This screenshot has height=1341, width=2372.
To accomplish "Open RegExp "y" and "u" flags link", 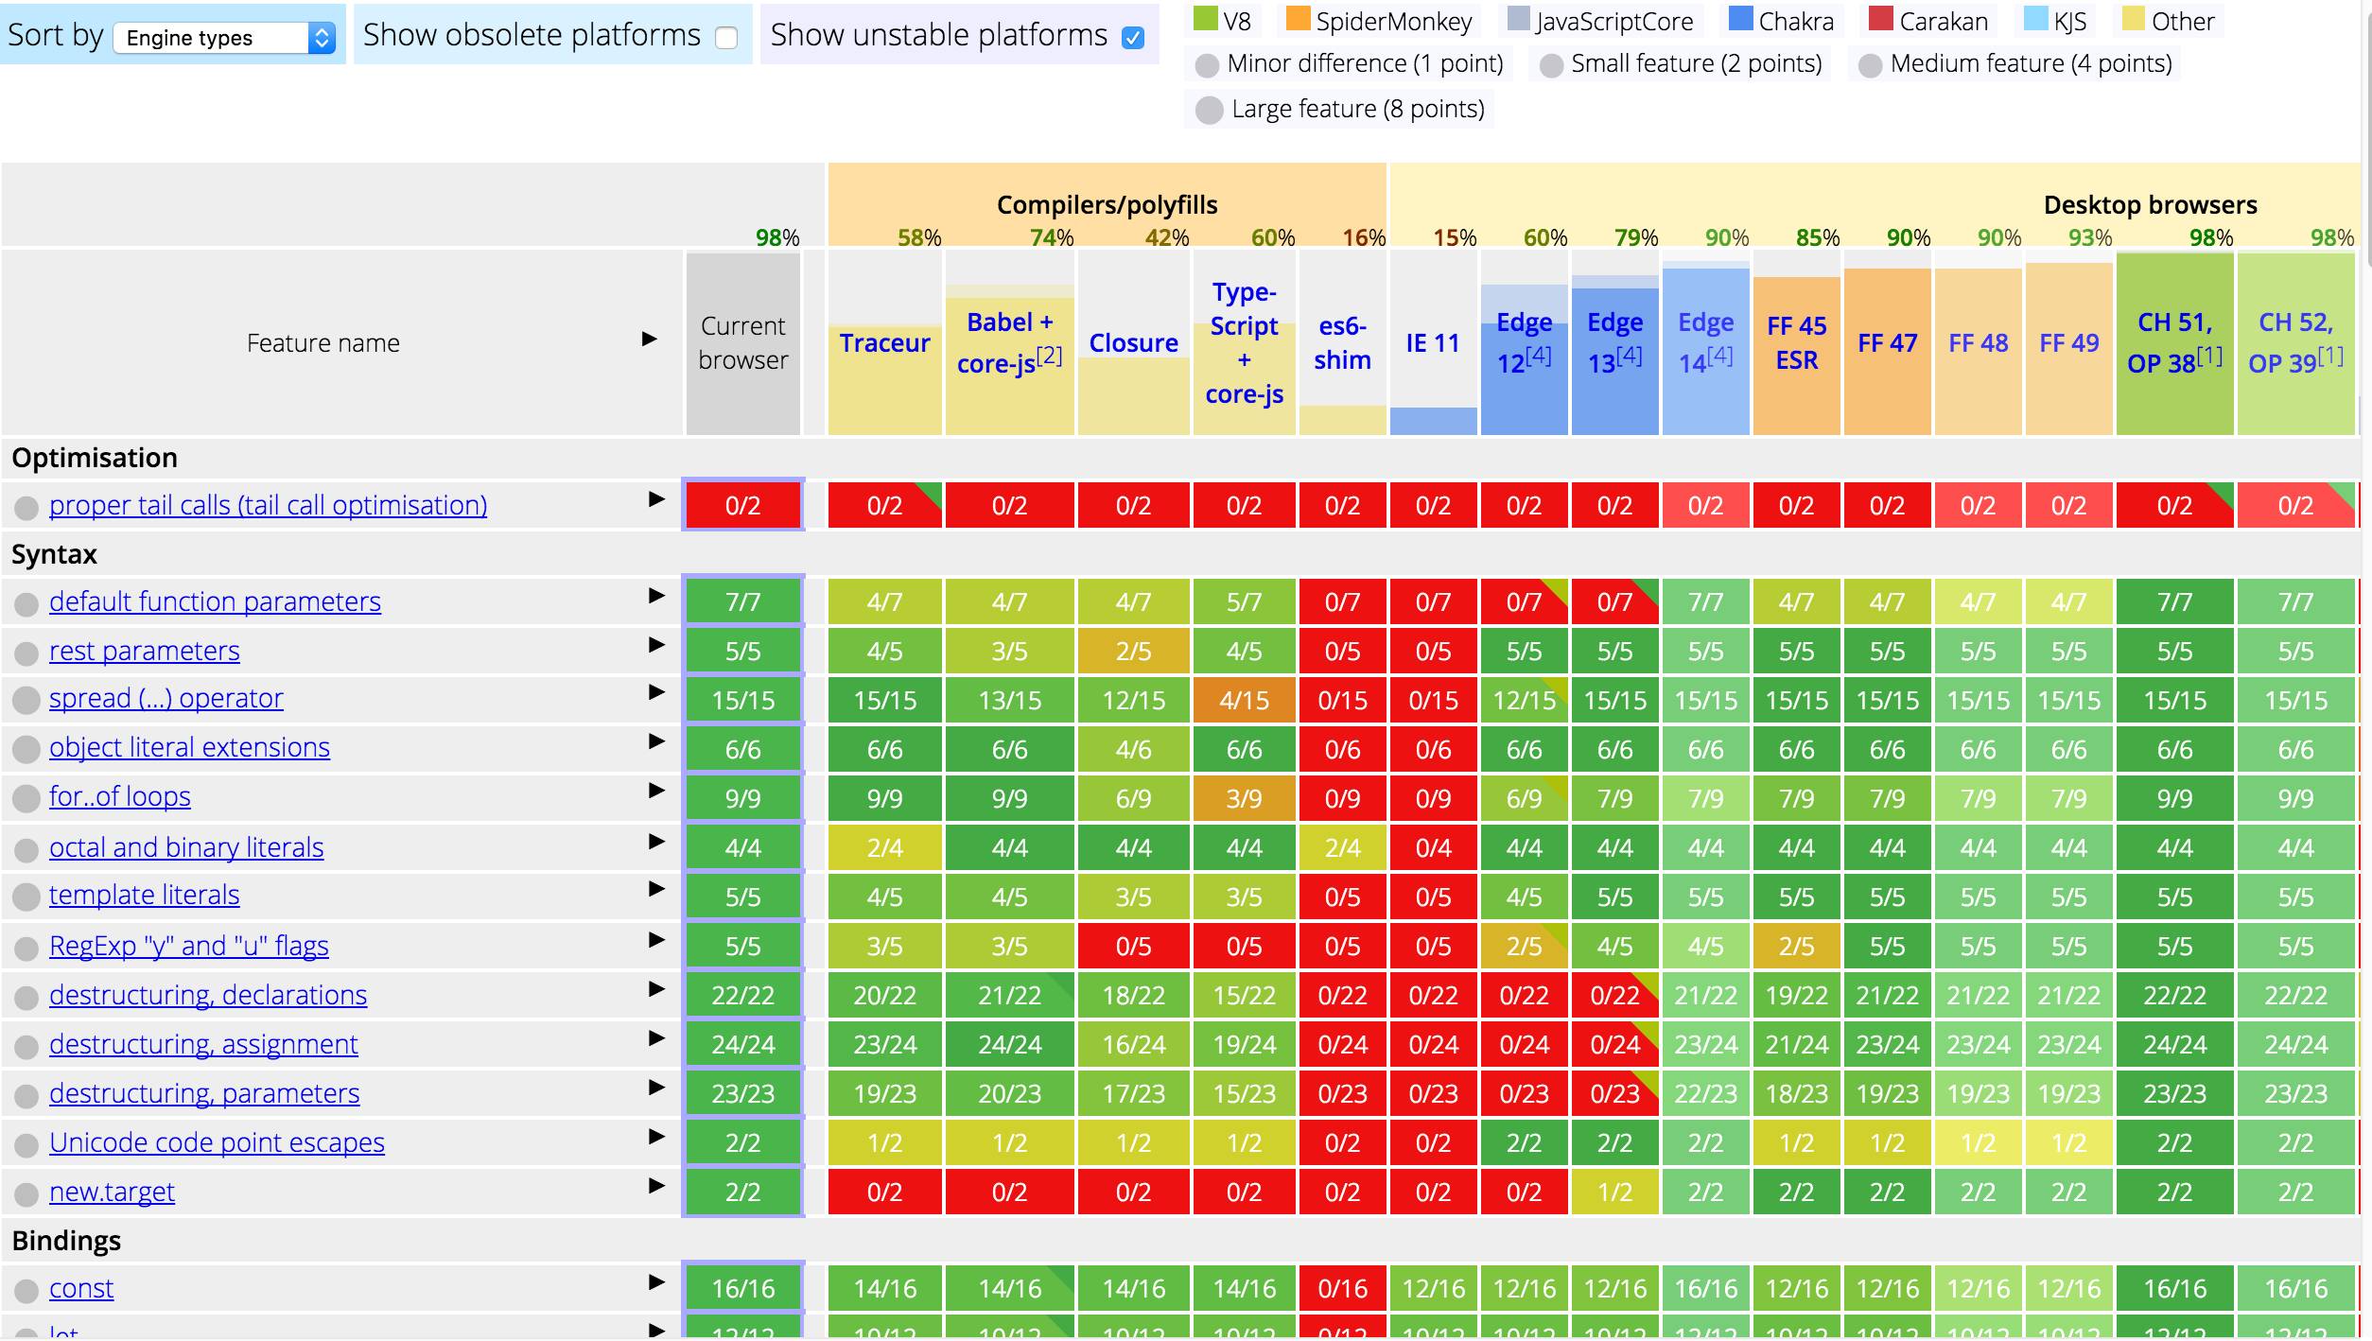I will [189, 946].
